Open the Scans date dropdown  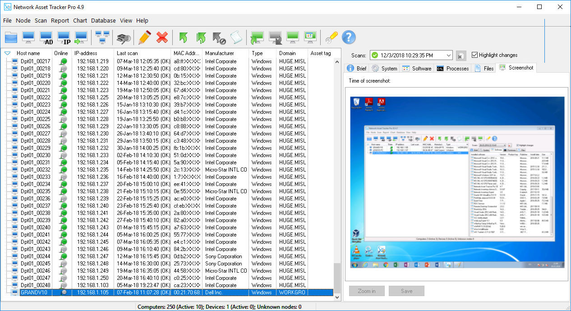[x=450, y=55]
